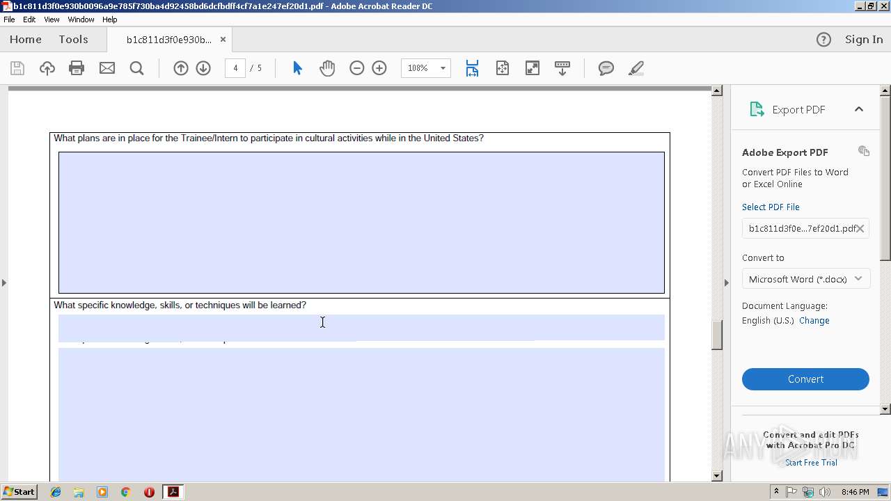Click the volume tray icon

click(x=825, y=492)
